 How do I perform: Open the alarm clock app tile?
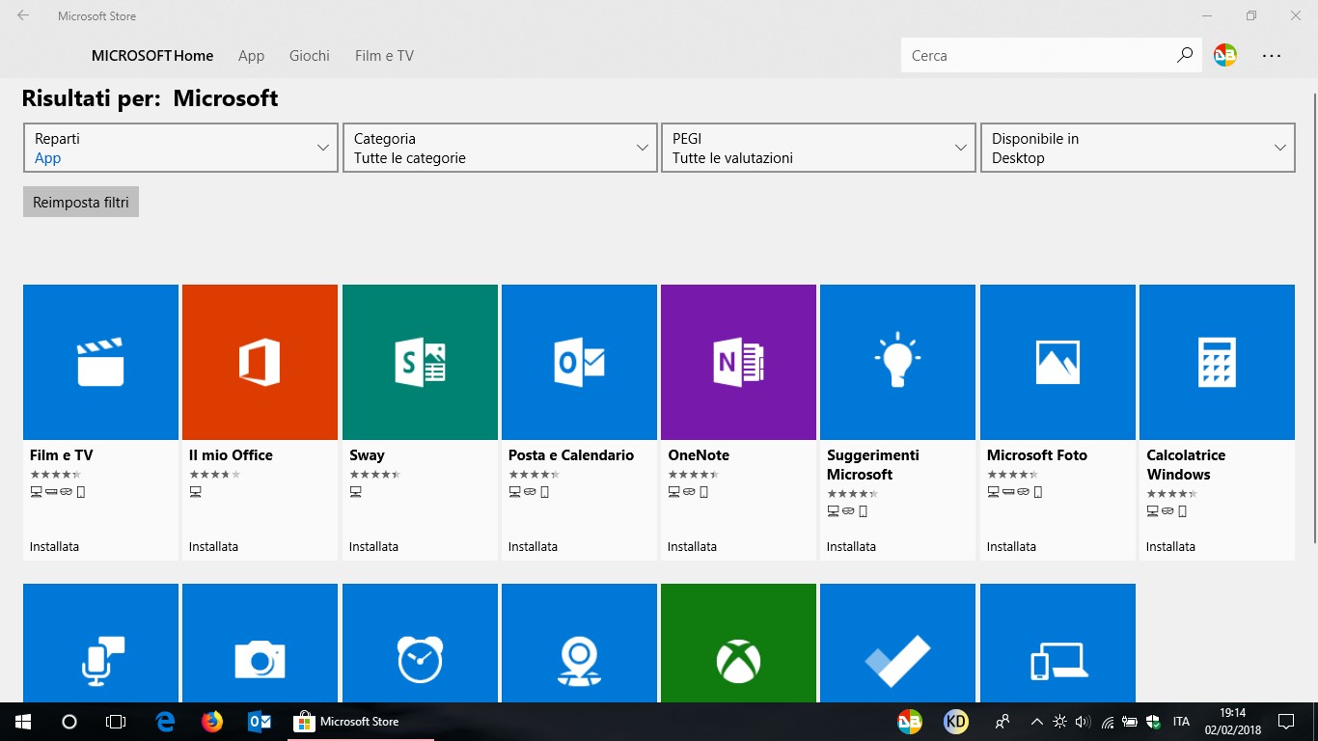pyautogui.click(x=420, y=643)
